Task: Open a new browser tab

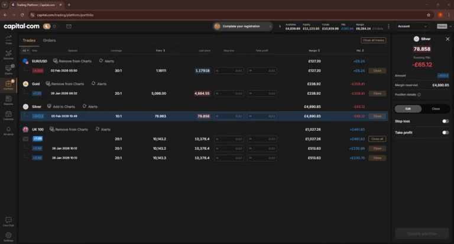Action: (69, 5)
